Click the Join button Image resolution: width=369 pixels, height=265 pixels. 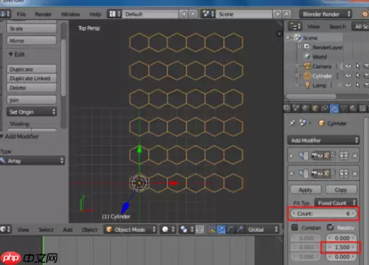[32, 100]
